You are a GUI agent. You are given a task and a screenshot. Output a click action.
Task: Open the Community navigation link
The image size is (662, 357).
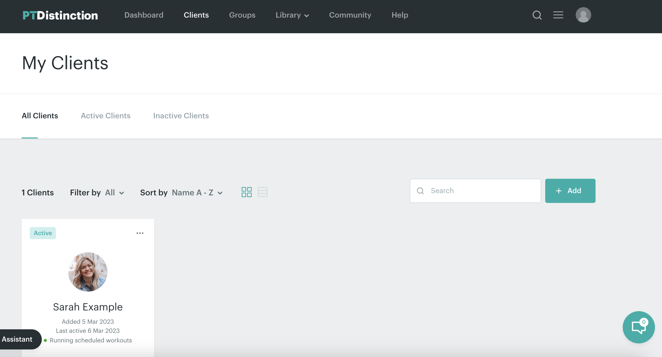point(350,15)
